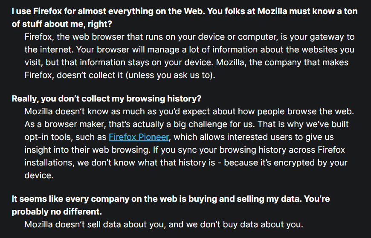Viewport: 371px width, 238px height.
Task: Click the line "Mozilla doesn't know as much as you'd expect"
Action: pos(189,112)
